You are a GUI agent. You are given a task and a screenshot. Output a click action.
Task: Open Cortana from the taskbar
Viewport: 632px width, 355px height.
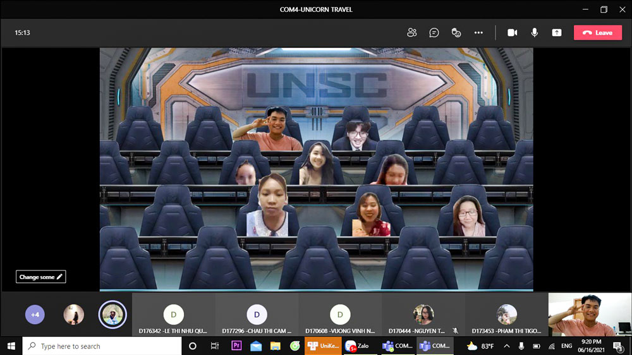(193, 346)
